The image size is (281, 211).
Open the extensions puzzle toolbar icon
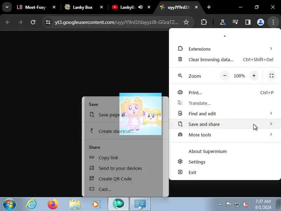point(204,22)
